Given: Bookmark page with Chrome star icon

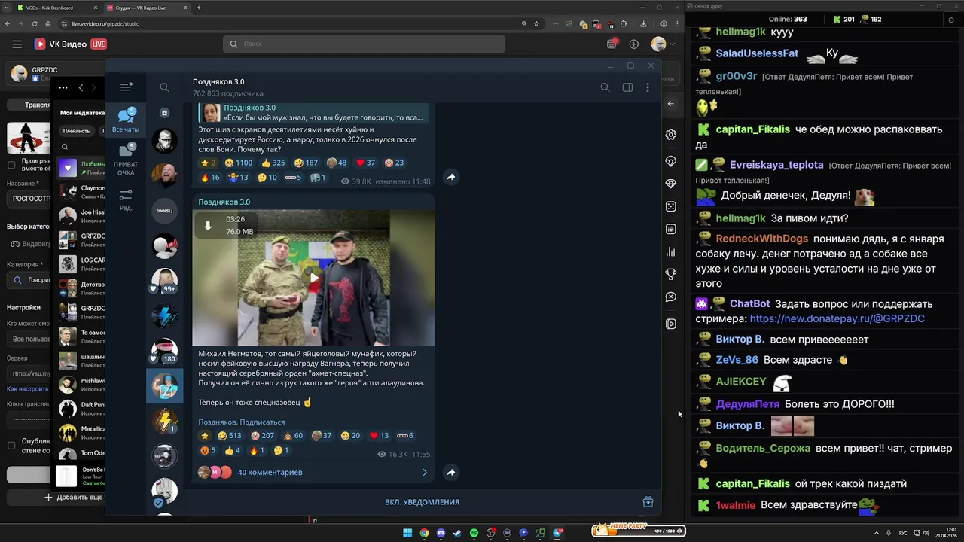Looking at the screenshot, I should (x=536, y=23).
